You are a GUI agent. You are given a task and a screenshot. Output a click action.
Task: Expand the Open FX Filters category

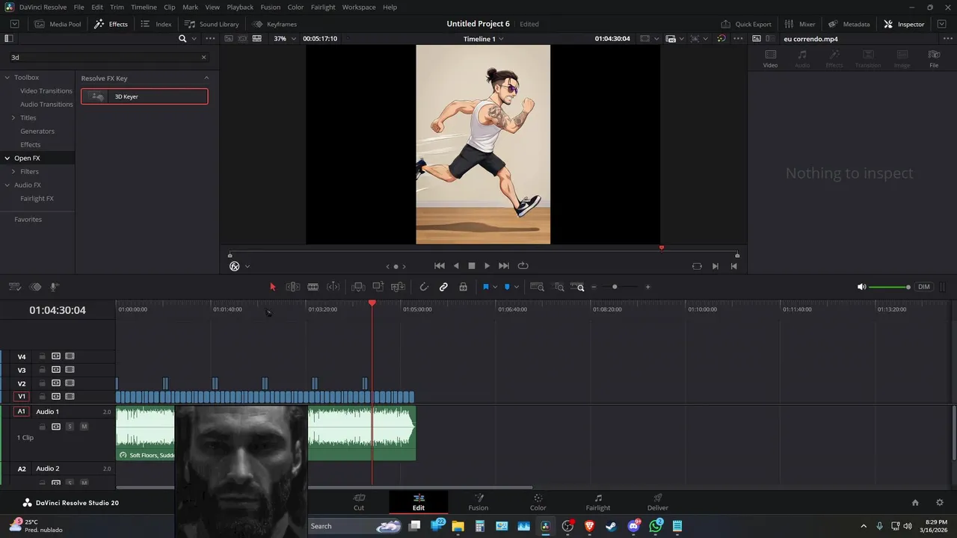[x=13, y=172]
